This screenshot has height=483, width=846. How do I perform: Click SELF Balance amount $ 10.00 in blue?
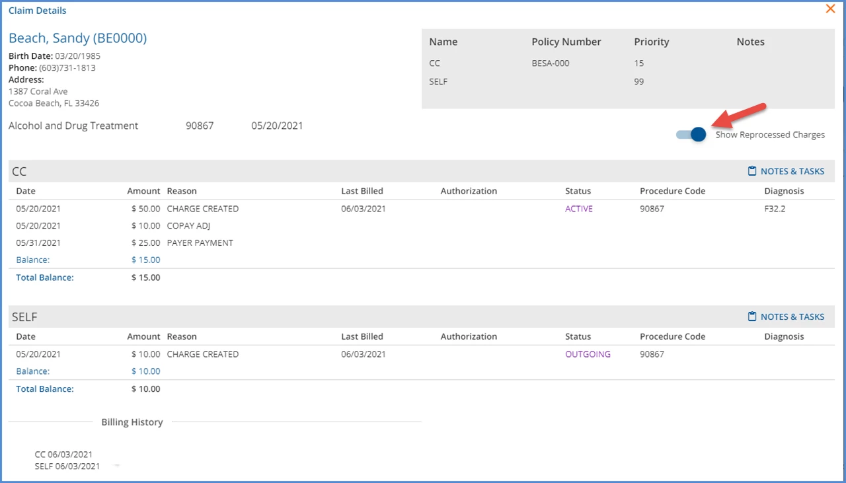(x=145, y=371)
